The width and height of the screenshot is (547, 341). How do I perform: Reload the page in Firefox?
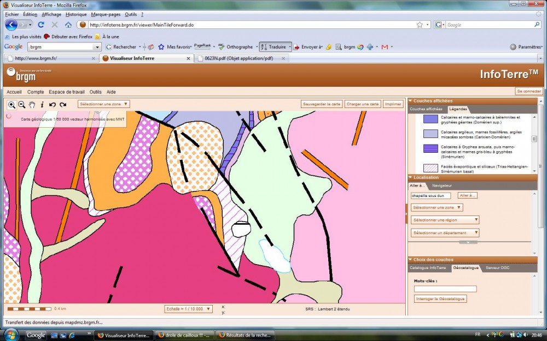(x=42, y=25)
